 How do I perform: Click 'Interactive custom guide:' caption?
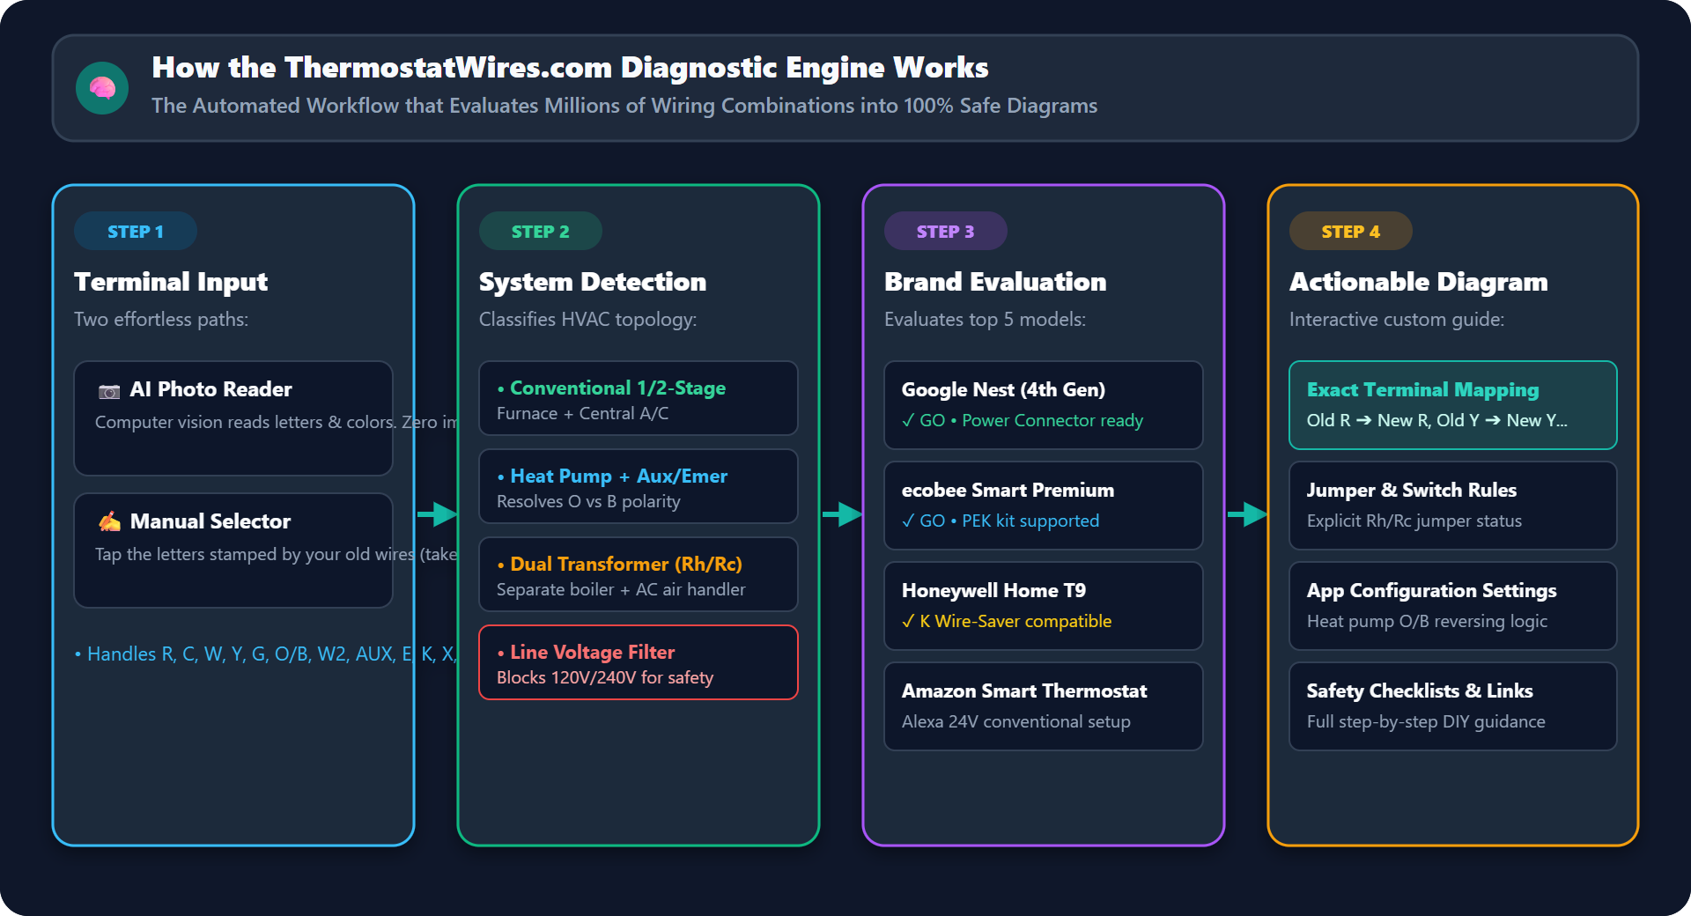[1397, 320]
